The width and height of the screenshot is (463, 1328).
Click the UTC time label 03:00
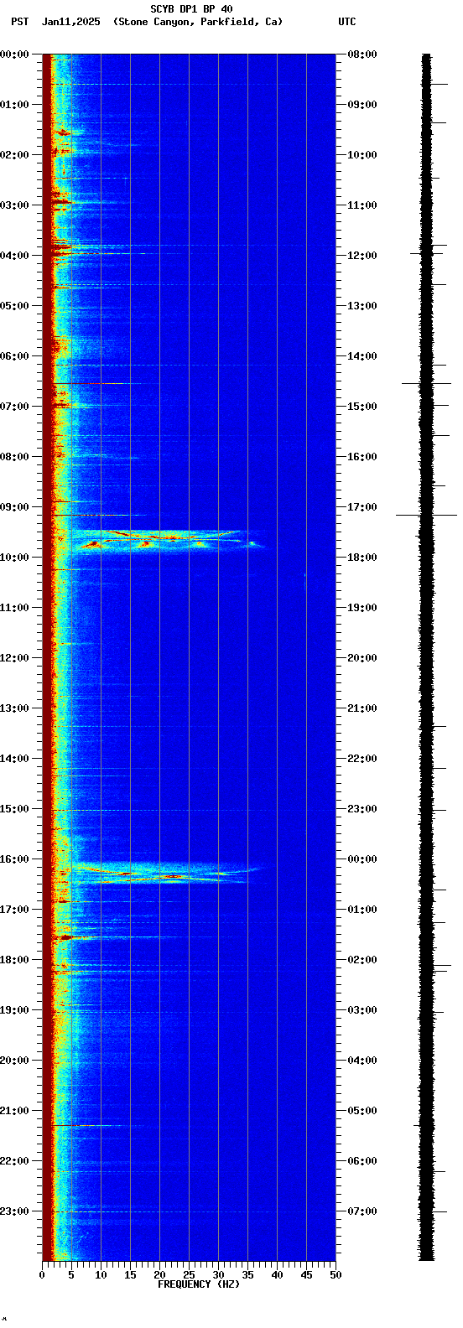tap(362, 1010)
